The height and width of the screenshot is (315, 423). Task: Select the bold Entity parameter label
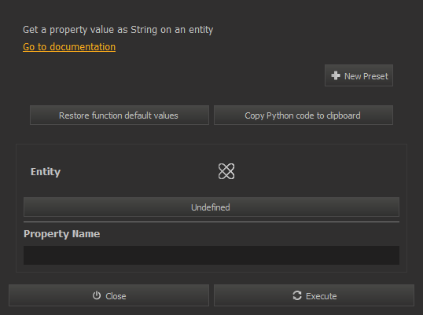(46, 172)
